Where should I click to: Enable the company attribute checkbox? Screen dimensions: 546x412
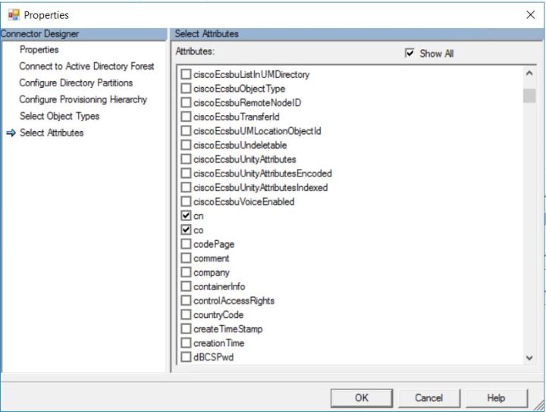click(x=187, y=273)
